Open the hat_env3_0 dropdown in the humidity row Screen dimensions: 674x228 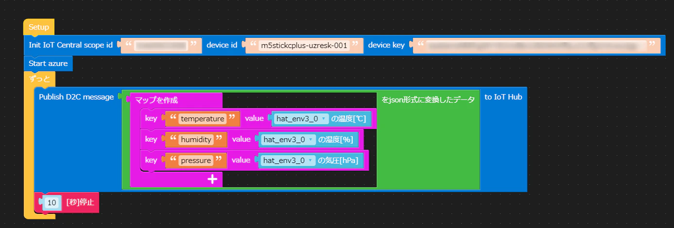point(288,140)
